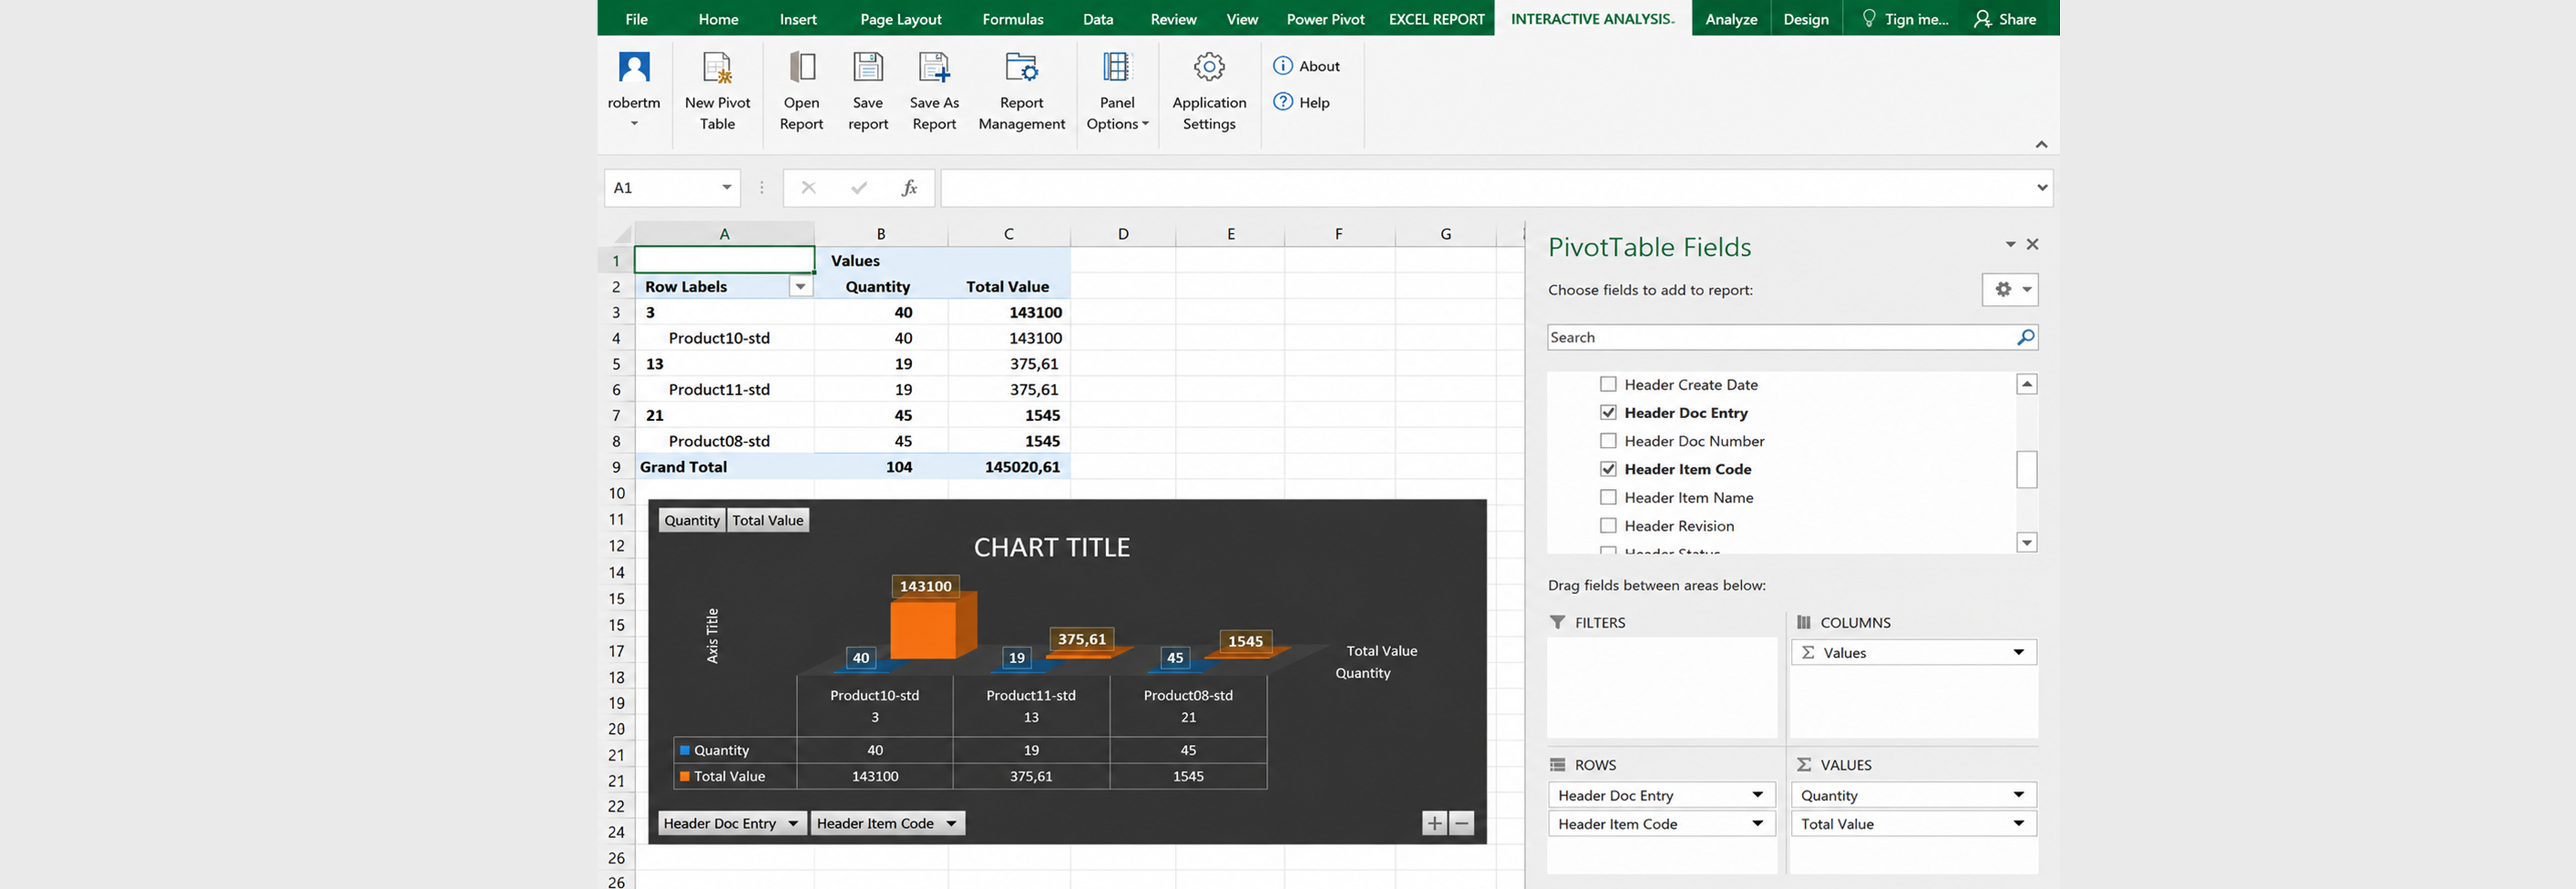
Task: Click the Total Value chart field button
Action: tap(767, 520)
